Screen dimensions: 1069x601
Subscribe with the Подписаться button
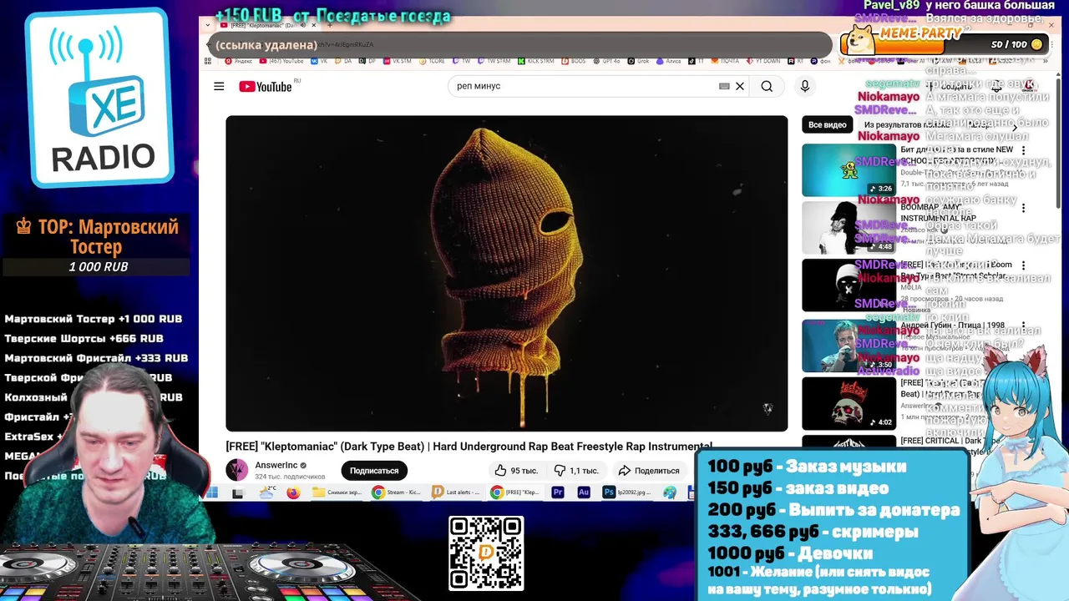coord(374,470)
